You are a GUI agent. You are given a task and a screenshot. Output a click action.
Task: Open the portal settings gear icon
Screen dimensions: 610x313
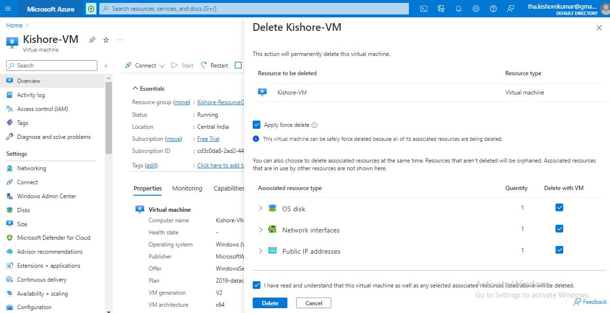pos(475,9)
